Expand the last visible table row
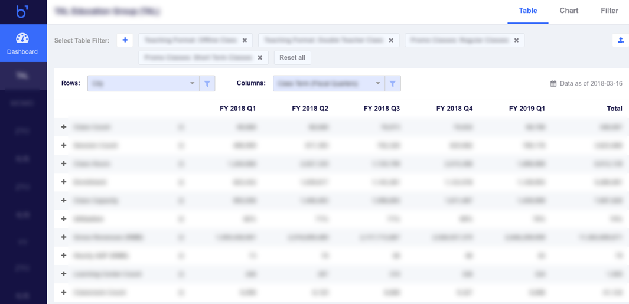 64,292
